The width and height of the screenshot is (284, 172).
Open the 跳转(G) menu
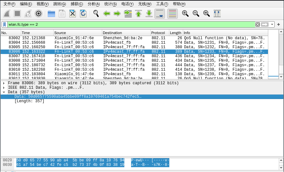click(59, 4)
